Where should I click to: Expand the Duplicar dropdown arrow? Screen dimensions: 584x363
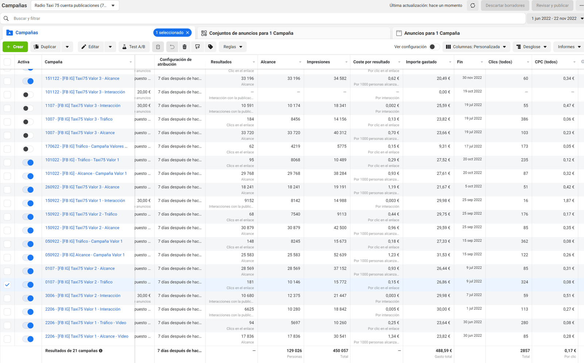67,47
